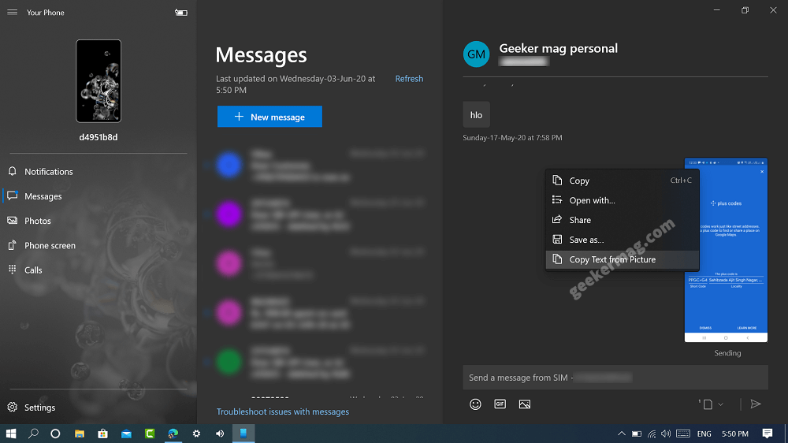This screenshot has height=443, width=788.
Task: Select Copy Text from Picture
Action: [x=623, y=259]
